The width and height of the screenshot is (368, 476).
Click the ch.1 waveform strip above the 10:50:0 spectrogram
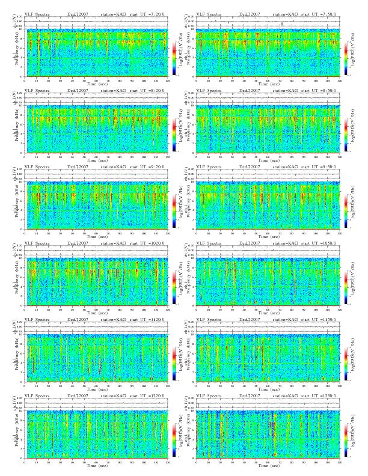point(268,251)
